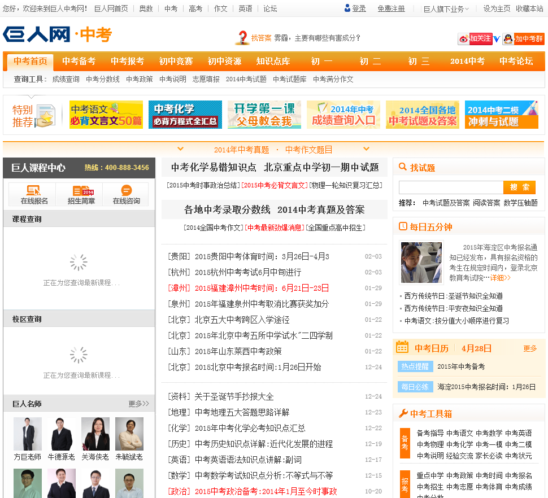Click 更多 in 中考日历 panel

click(530, 348)
